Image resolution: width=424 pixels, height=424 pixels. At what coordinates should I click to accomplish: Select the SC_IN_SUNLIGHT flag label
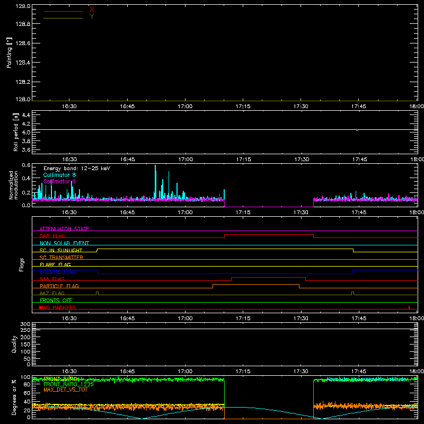(x=61, y=250)
